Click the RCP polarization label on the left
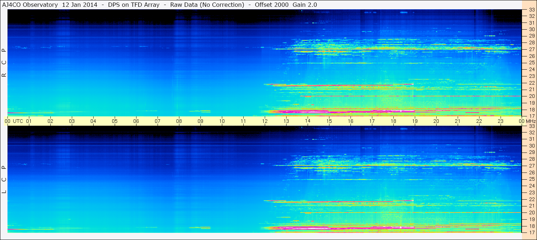The width and height of the screenshot is (537, 240). [4, 62]
